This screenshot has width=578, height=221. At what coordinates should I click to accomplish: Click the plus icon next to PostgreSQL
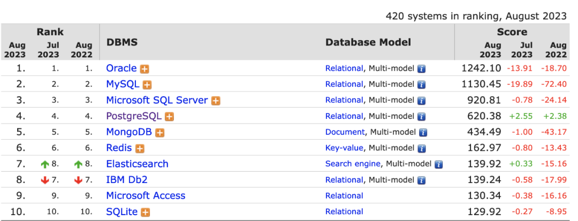click(169, 116)
